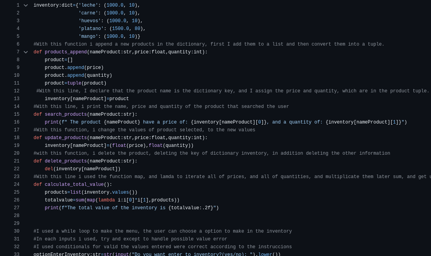Click the delete_products function name
The image size is (431, 256).
(66, 161)
